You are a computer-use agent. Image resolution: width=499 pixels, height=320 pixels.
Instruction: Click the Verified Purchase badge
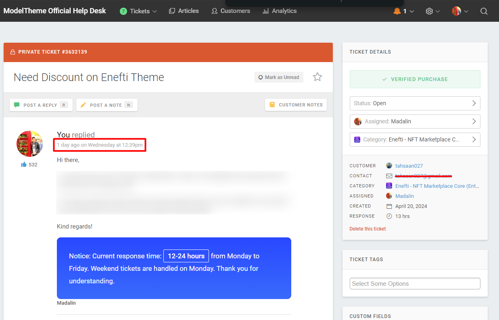(x=415, y=79)
